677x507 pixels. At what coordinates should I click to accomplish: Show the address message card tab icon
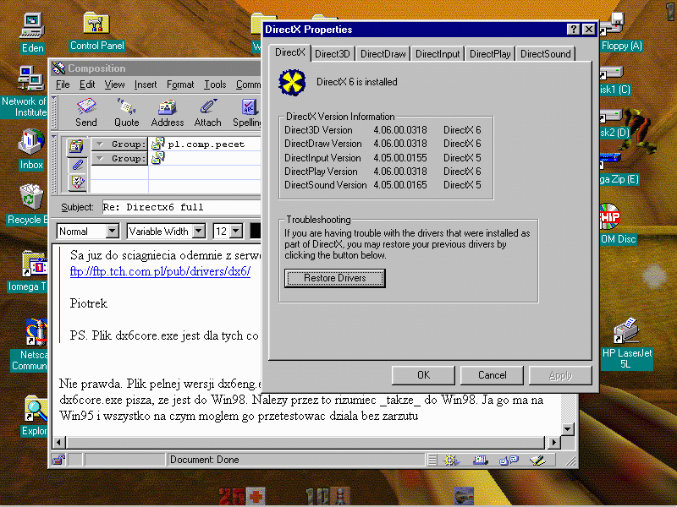(x=77, y=146)
